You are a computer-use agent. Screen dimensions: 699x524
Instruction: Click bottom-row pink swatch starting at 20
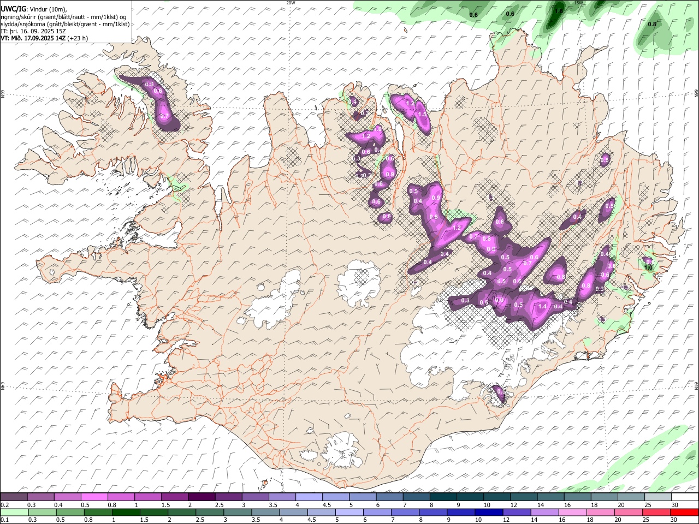(628, 512)
